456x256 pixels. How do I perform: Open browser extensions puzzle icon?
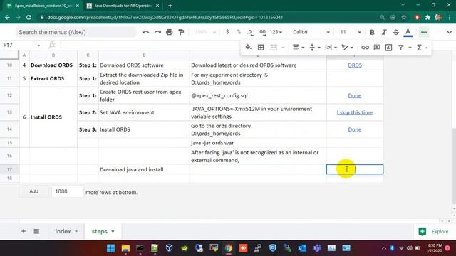(427, 17)
